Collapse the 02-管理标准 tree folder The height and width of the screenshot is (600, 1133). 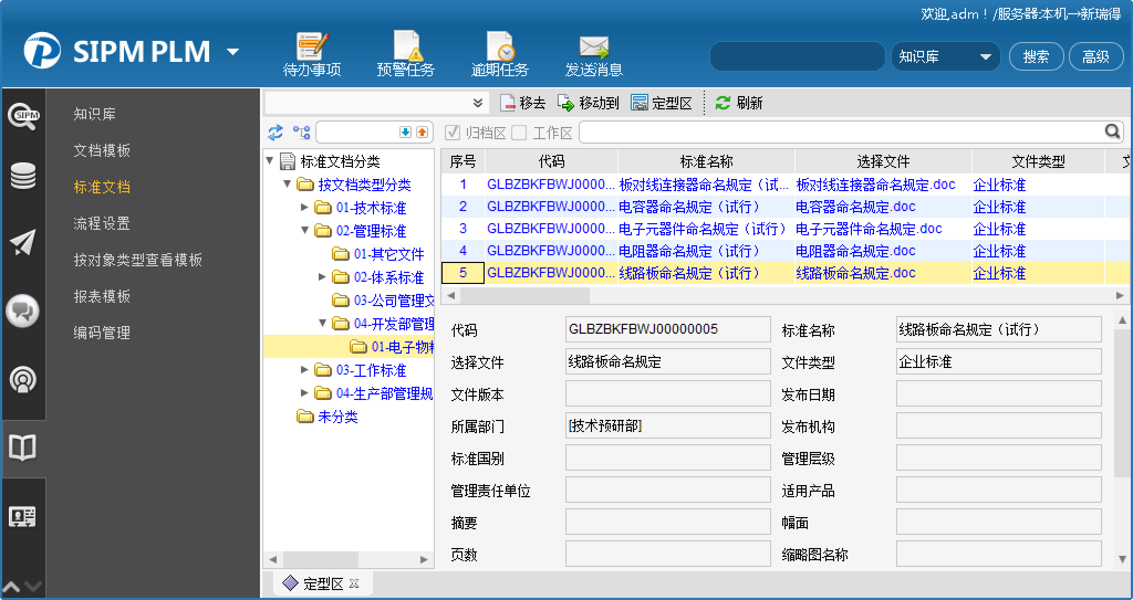pyautogui.click(x=304, y=230)
